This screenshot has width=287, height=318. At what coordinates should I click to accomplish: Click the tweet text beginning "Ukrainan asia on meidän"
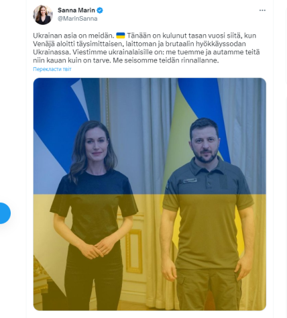pyautogui.click(x=146, y=48)
